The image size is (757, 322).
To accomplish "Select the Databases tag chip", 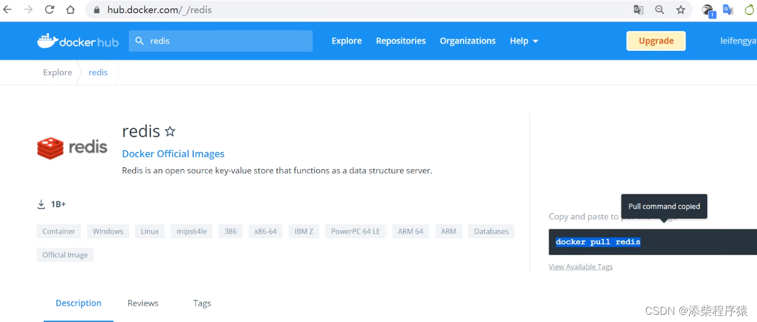I will (x=491, y=231).
